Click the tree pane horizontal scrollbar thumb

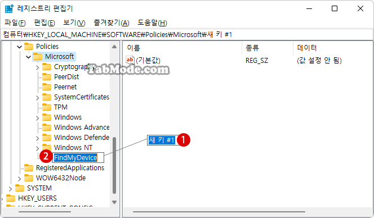pyautogui.click(x=44, y=212)
